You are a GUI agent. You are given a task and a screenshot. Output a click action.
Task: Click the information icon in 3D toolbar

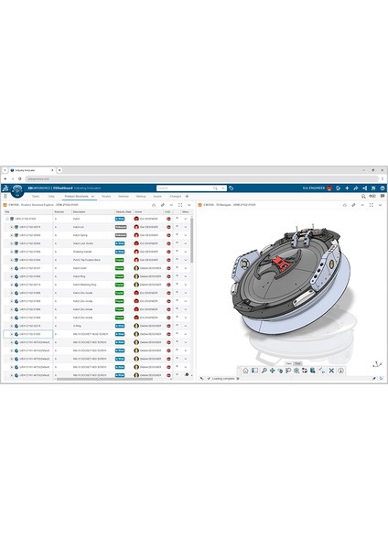point(340,371)
